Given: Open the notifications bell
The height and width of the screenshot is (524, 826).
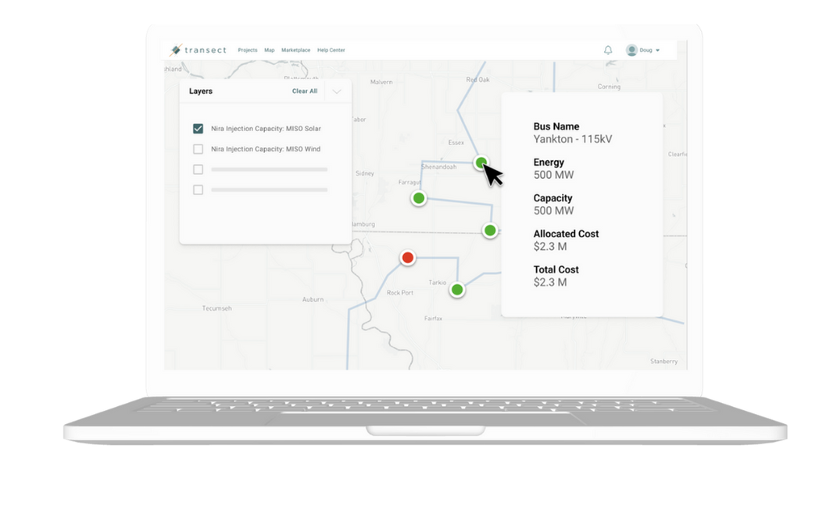Looking at the screenshot, I should pyautogui.click(x=608, y=50).
